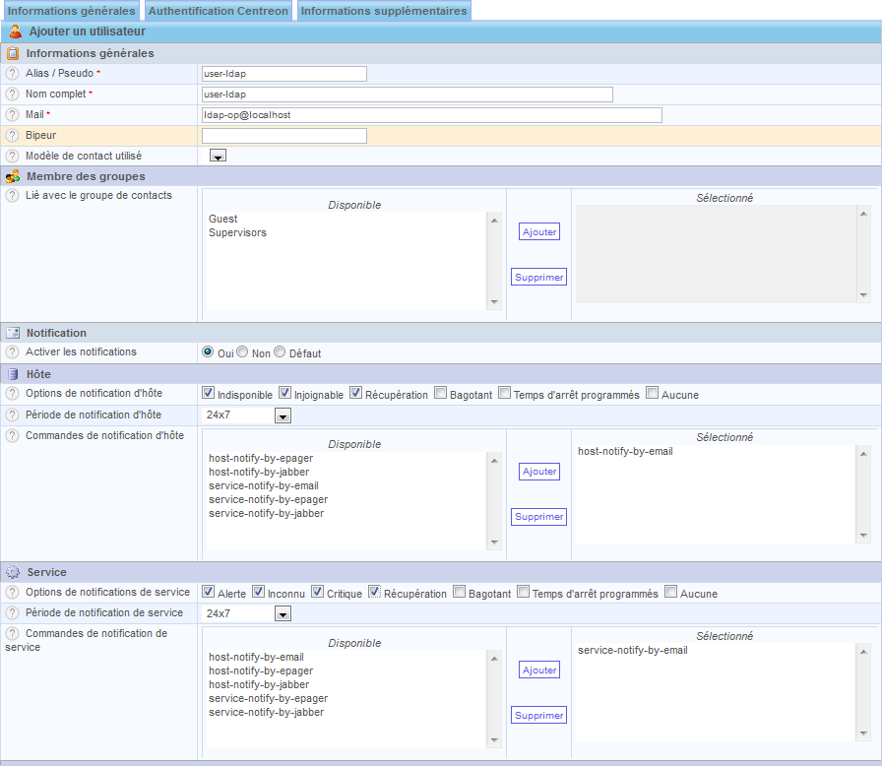The width and height of the screenshot is (882, 766).
Task: Click help icon next to Bipeur
Action: pos(13,136)
